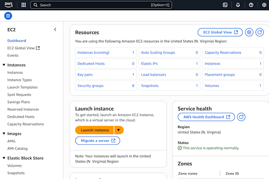
Task: Click the AWS logo home icon
Action: tap(8, 5)
